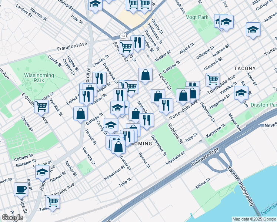
Task: Click the front shopping bag marker near WISSINOMING label
Action: 118,147
